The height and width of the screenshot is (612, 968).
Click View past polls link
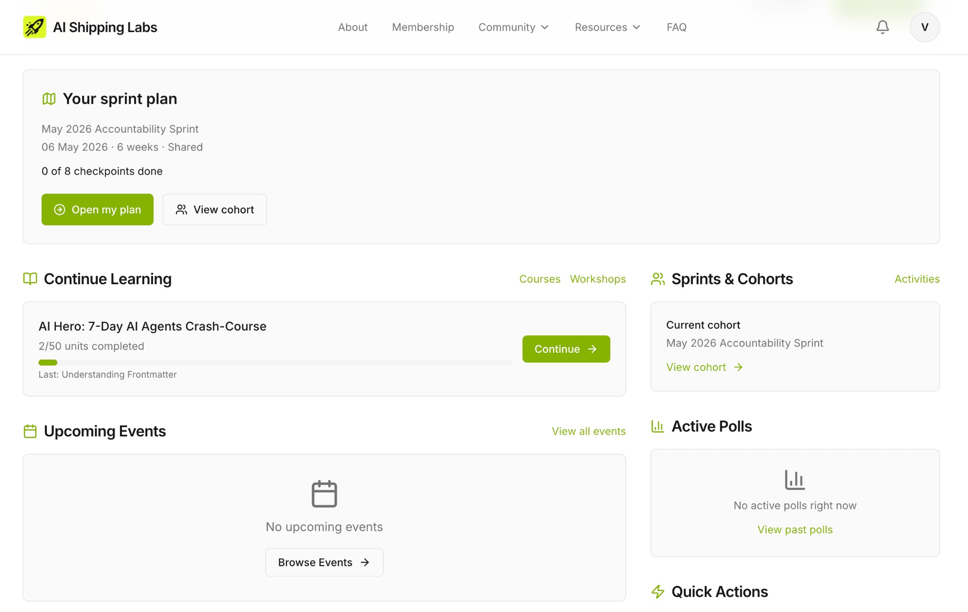point(795,529)
